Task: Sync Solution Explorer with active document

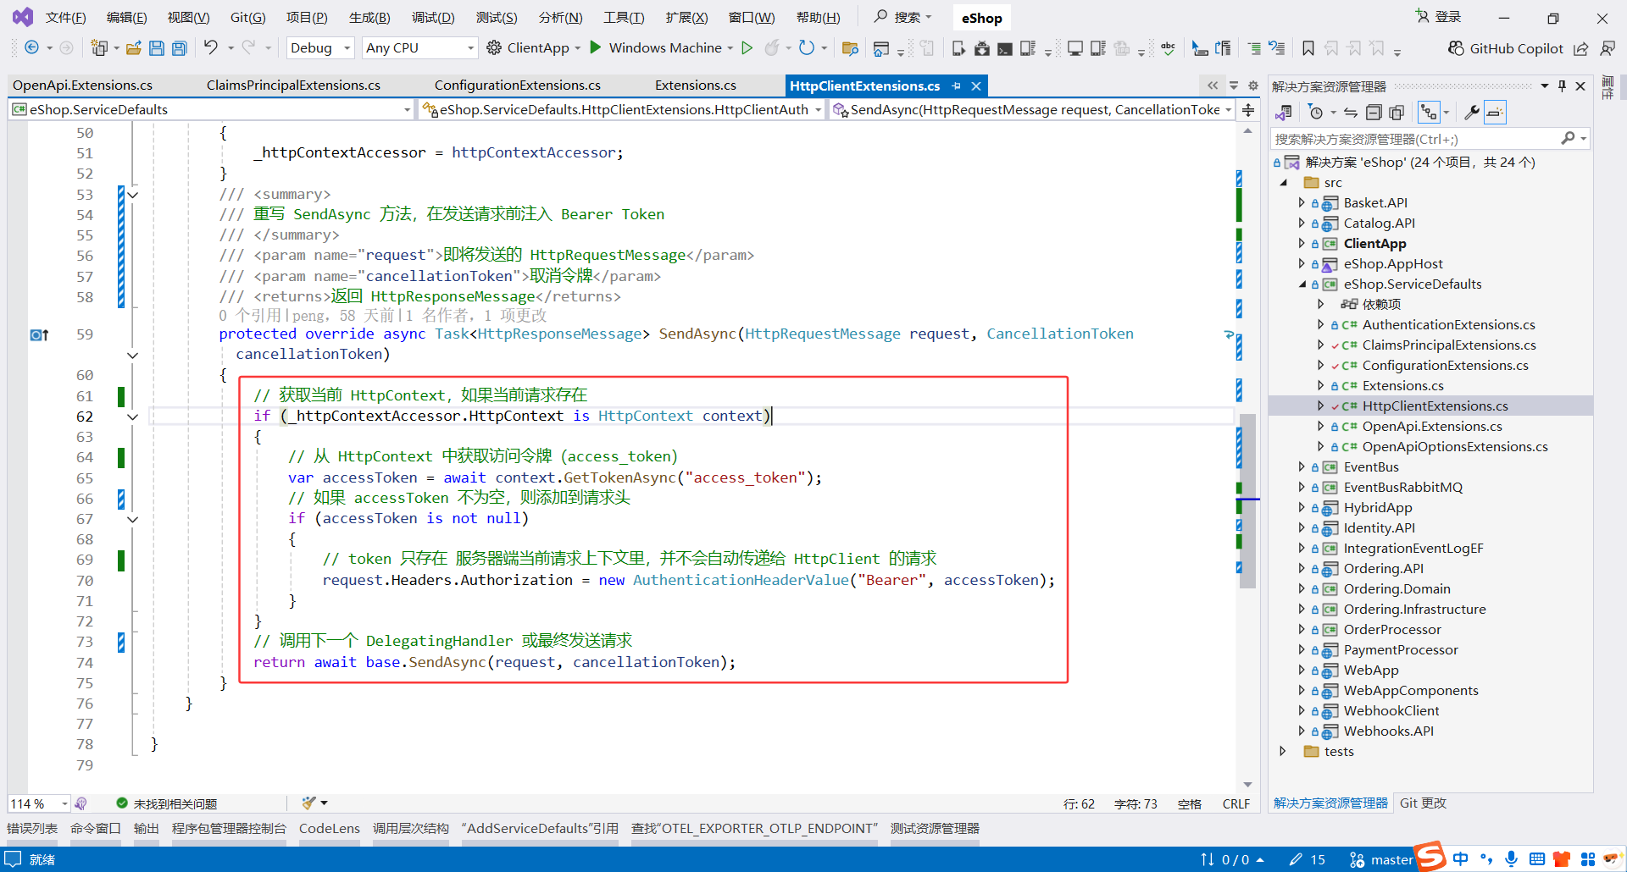Action: pyautogui.click(x=1351, y=112)
